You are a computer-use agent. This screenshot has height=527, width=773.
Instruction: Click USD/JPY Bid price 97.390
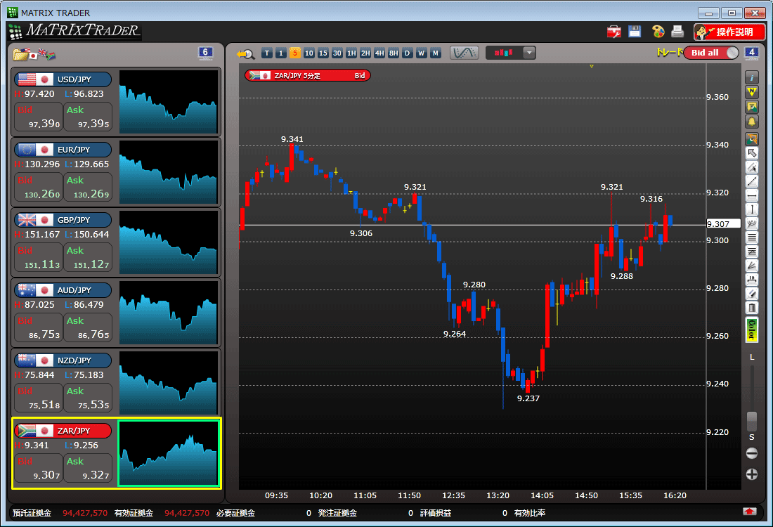pos(39,117)
